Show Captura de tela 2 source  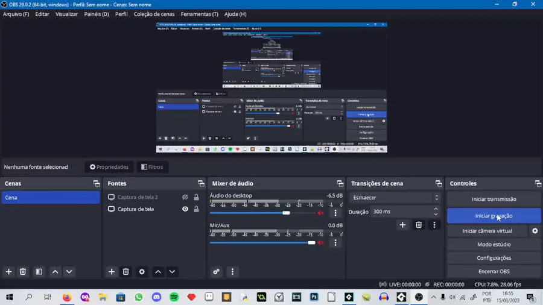click(x=185, y=197)
